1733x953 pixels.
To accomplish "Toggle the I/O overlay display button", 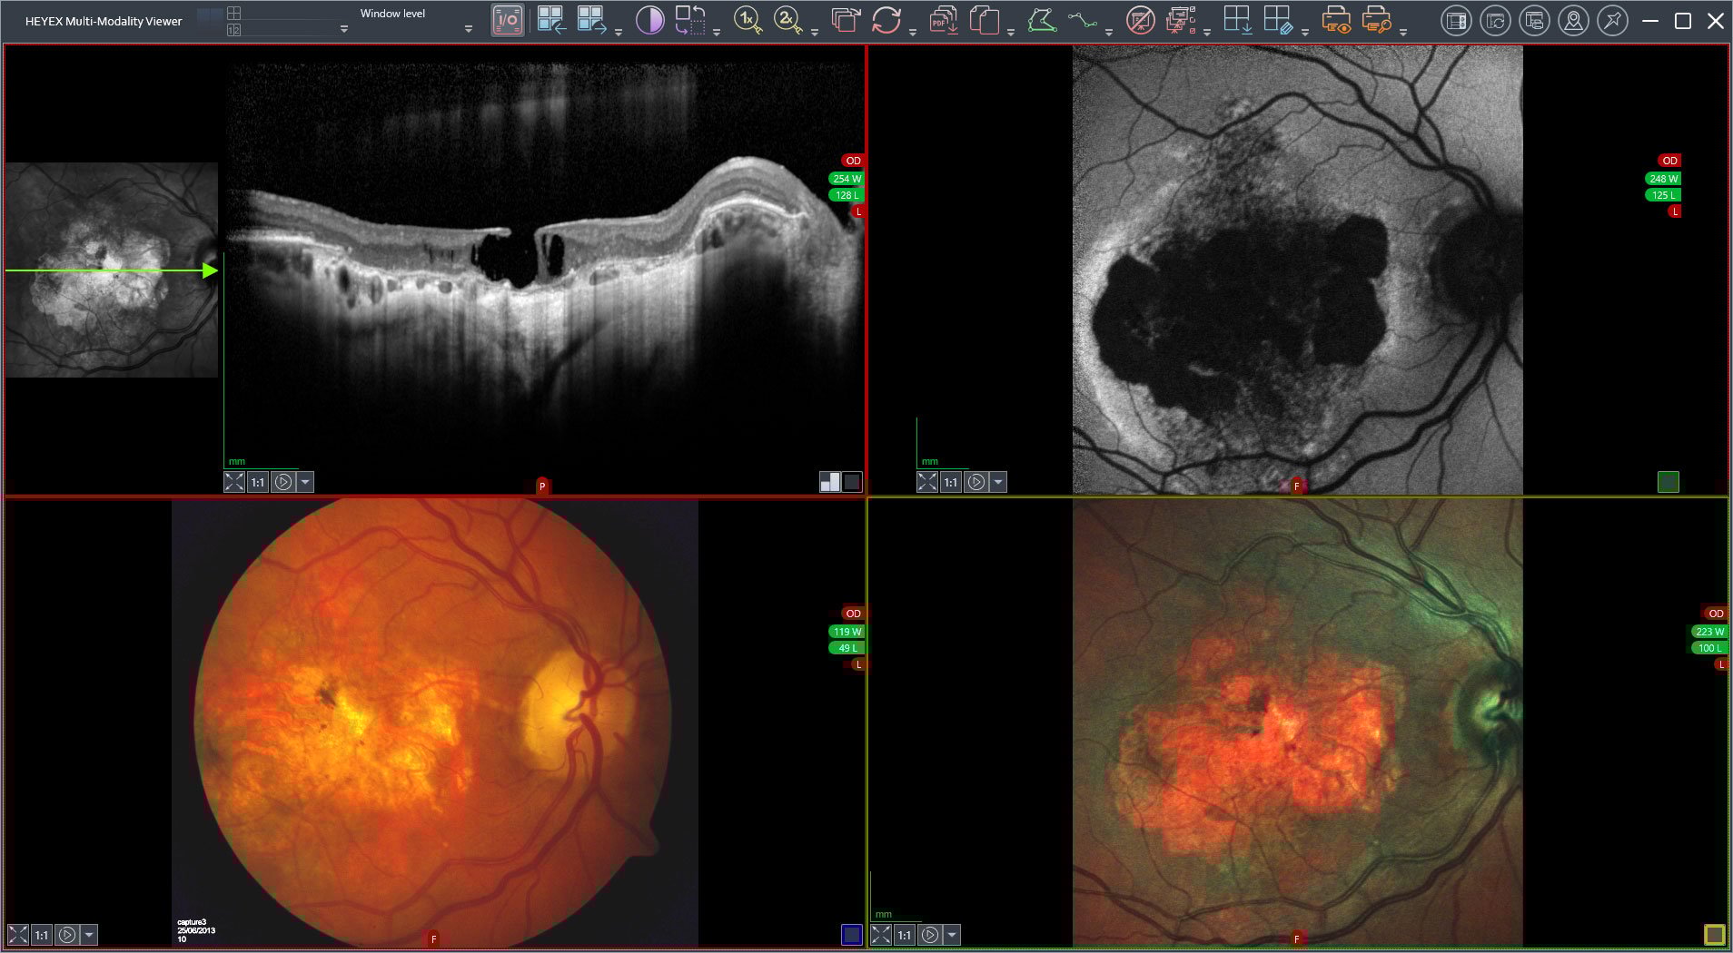I will 508,21.
